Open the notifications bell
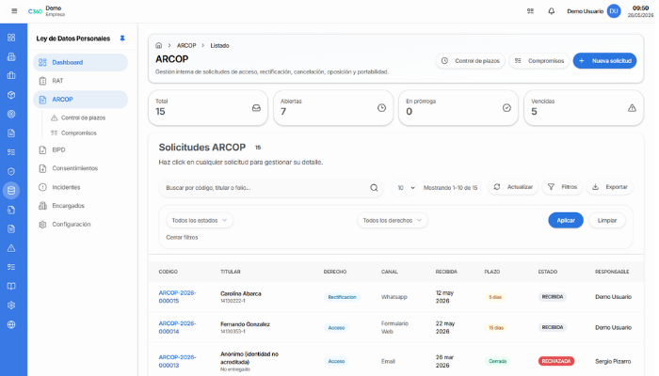The image size is (659, 376). point(552,11)
